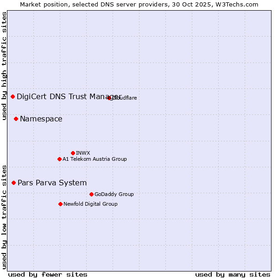Click the Newfold Digital Group label
The image size is (278, 278).
[x=90, y=204]
